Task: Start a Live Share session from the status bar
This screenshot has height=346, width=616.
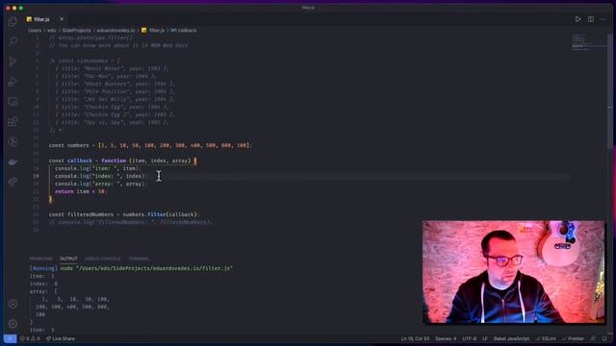Action: point(60,338)
